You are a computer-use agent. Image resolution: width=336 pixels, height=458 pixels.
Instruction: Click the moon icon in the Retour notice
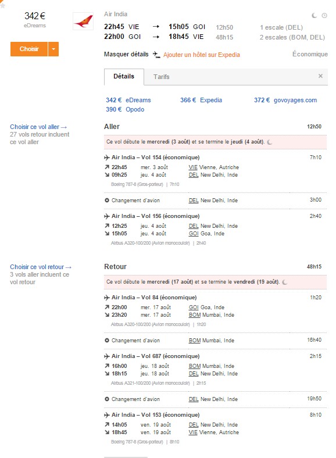click(285, 282)
